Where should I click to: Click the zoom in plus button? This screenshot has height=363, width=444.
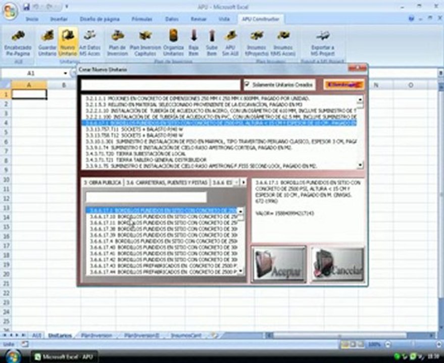point(438,344)
